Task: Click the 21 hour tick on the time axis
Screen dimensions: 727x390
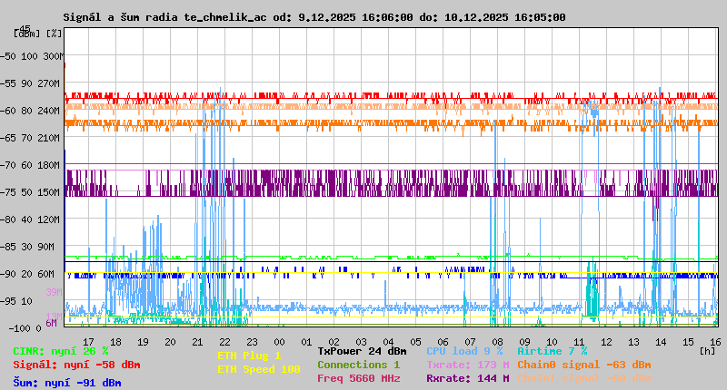Action: (x=198, y=341)
